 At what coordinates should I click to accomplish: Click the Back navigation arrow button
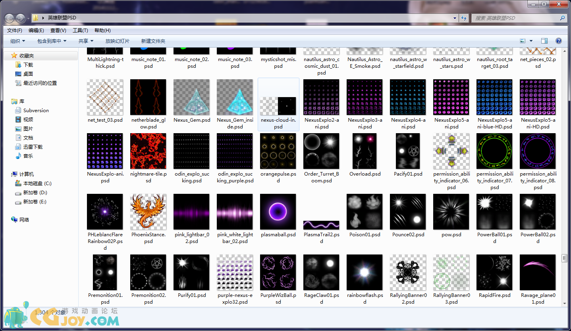pyautogui.click(x=10, y=18)
